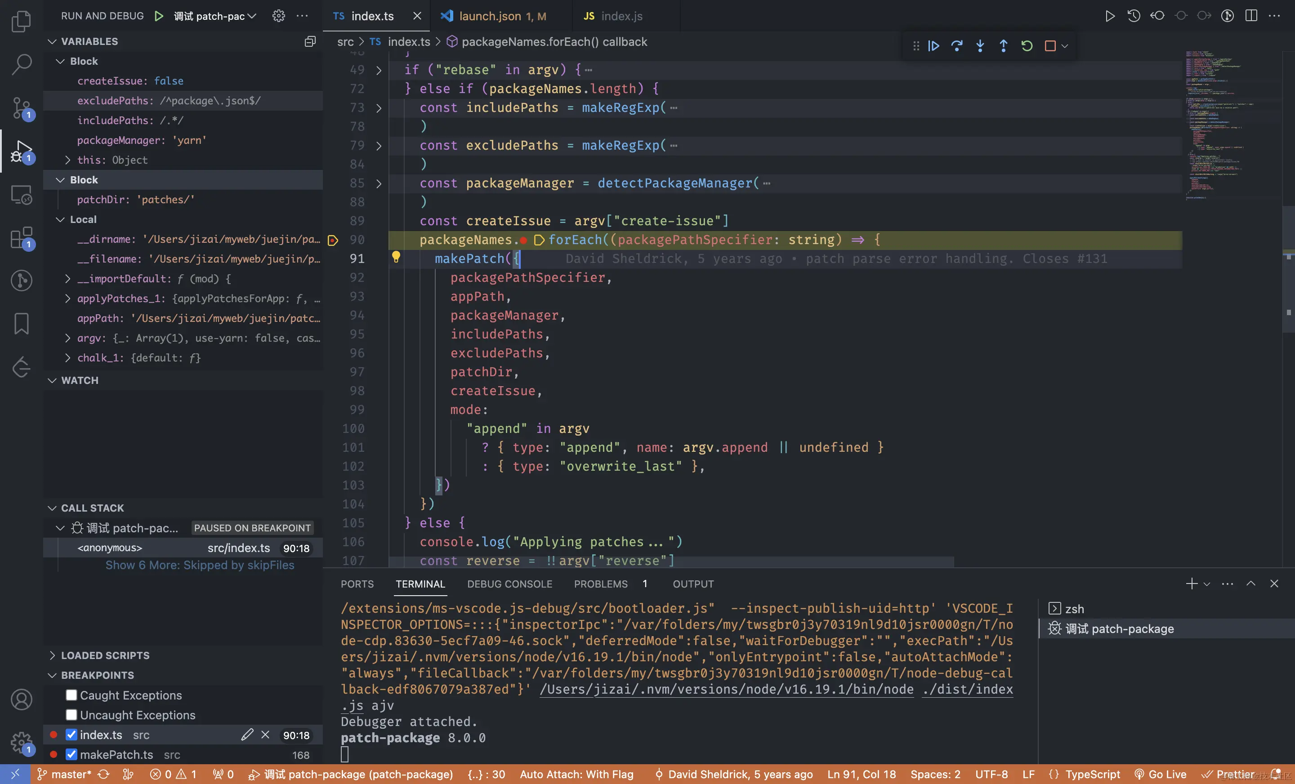Toggle Auto Attach: With Flag in status bar

point(576,774)
